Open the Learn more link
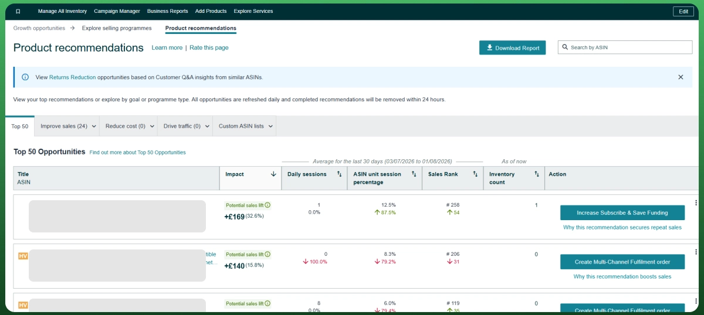The width and height of the screenshot is (704, 315). tap(167, 48)
